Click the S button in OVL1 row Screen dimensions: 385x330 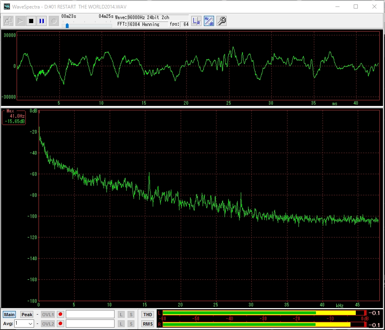pyautogui.click(x=131, y=315)
